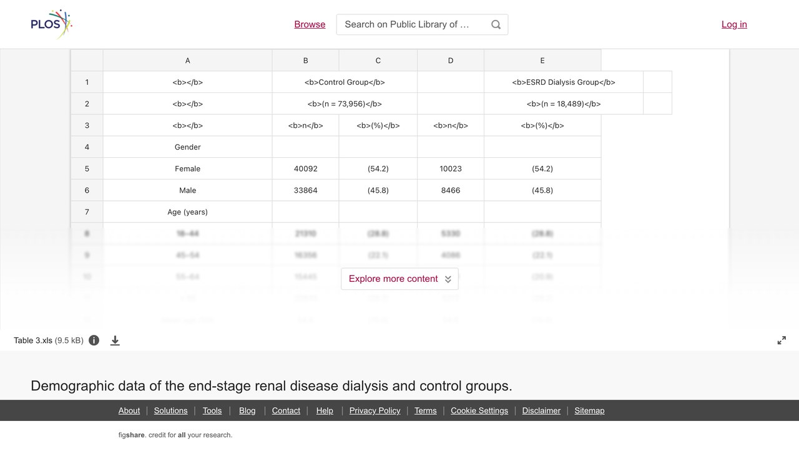Open the About footer link
Viewport: 799px width, 449px height.
pyautogui.click(x=129, y=410)
